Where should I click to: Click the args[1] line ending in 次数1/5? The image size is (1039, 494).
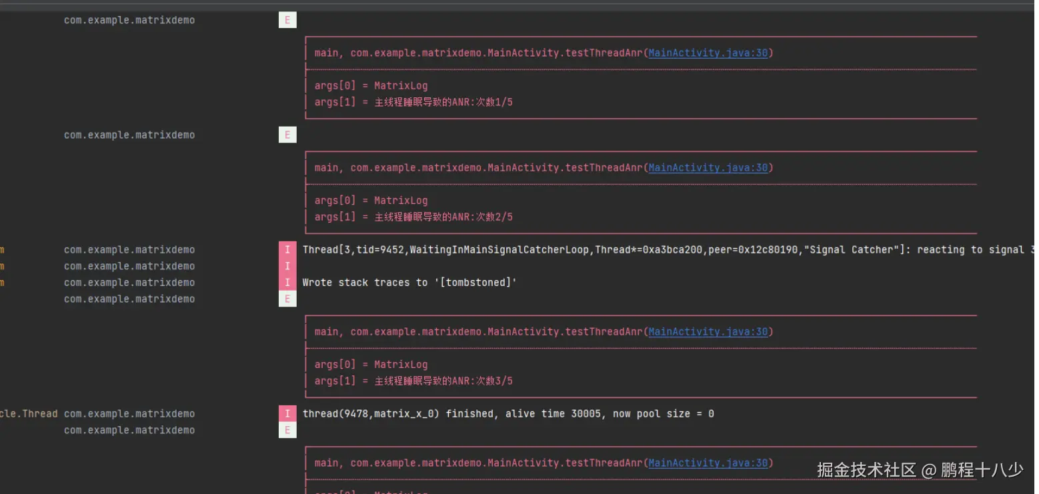tap(413, 103)
